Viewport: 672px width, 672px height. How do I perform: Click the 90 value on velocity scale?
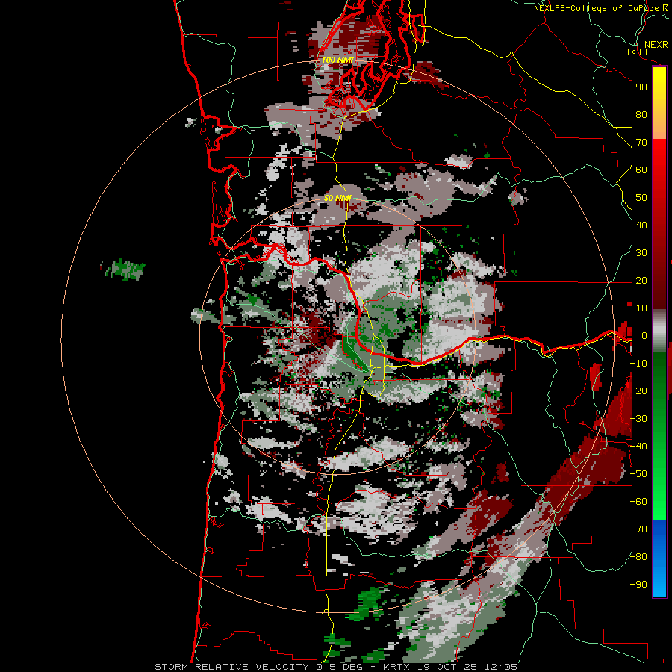(x=641, y=87)
